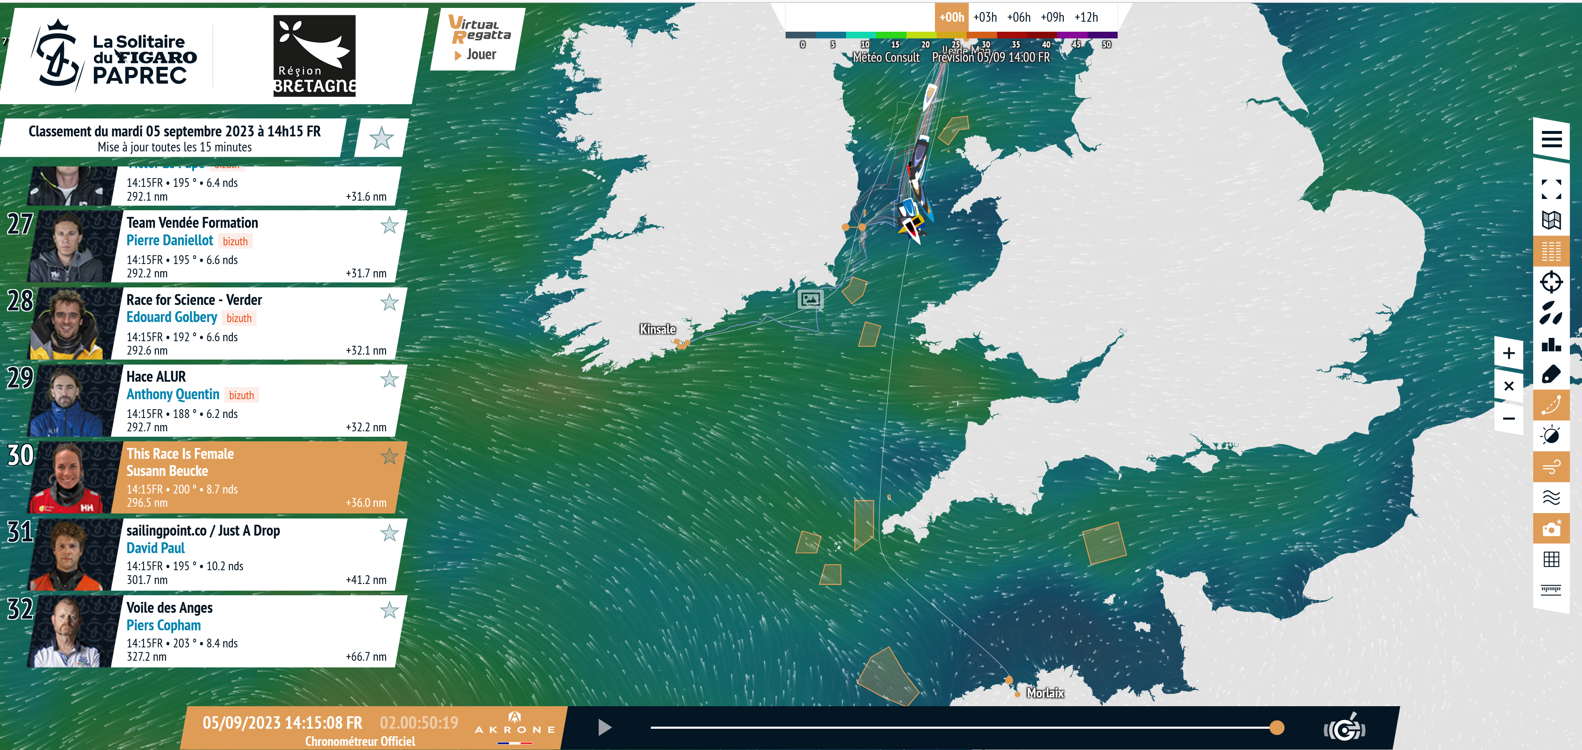Click Région Bretagne logo
The image size is (1582, 750).
click(x=315, y=56)
